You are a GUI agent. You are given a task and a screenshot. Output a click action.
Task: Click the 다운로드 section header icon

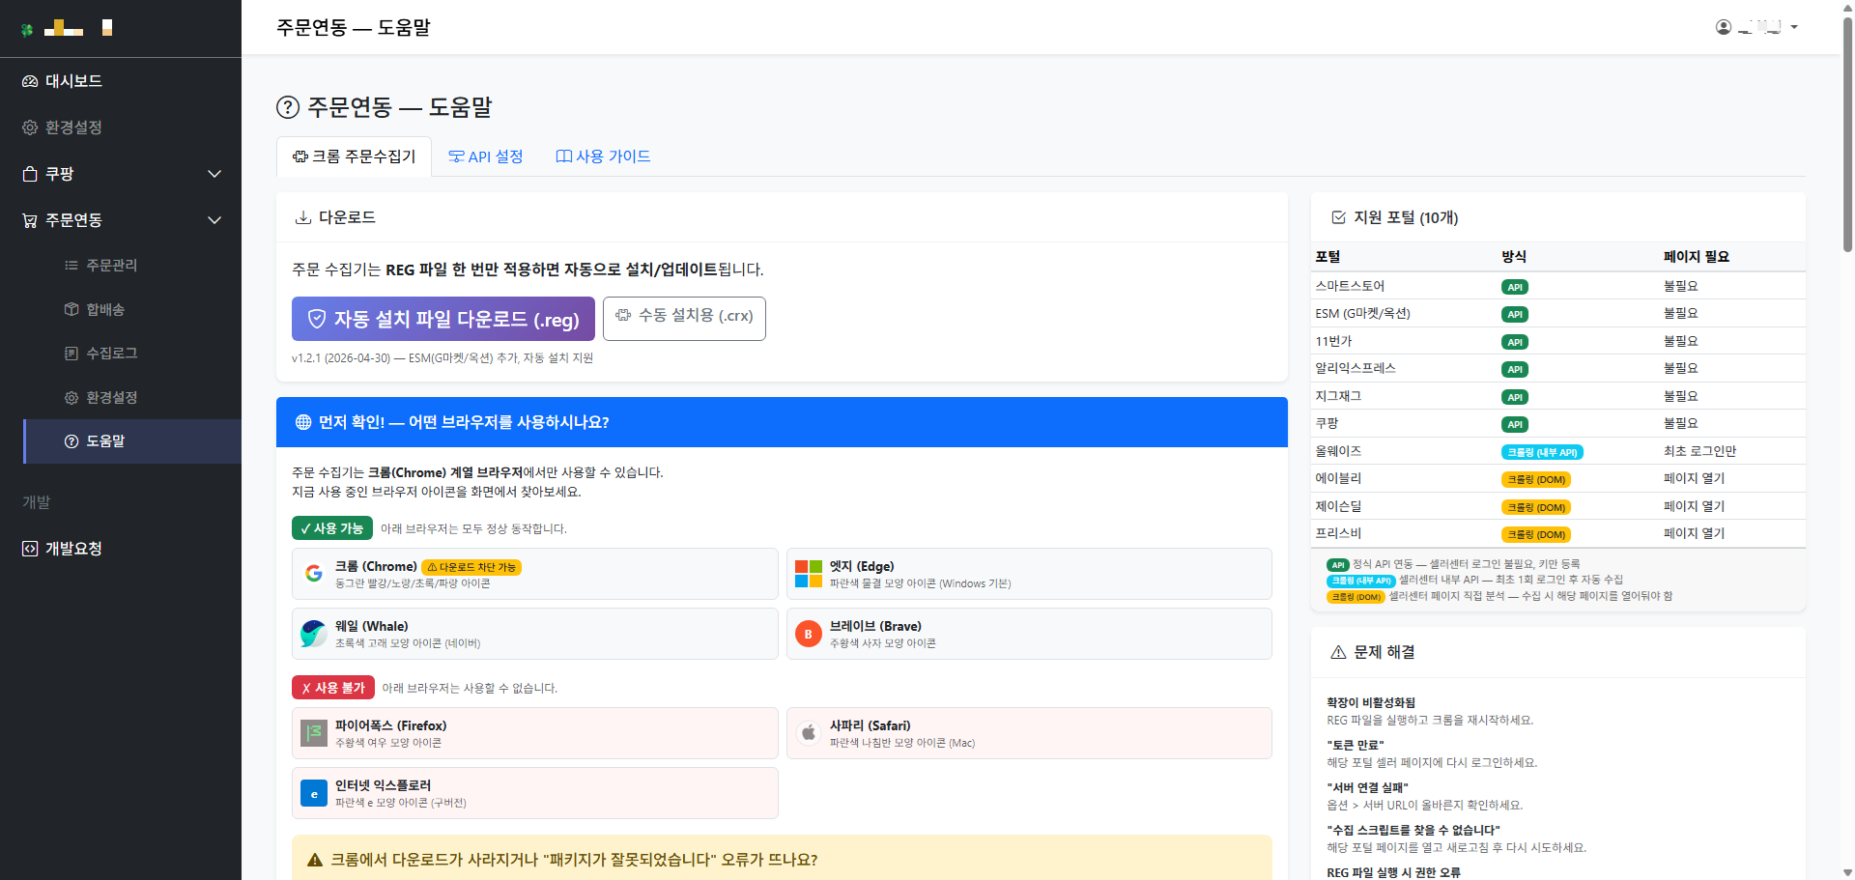302,217
